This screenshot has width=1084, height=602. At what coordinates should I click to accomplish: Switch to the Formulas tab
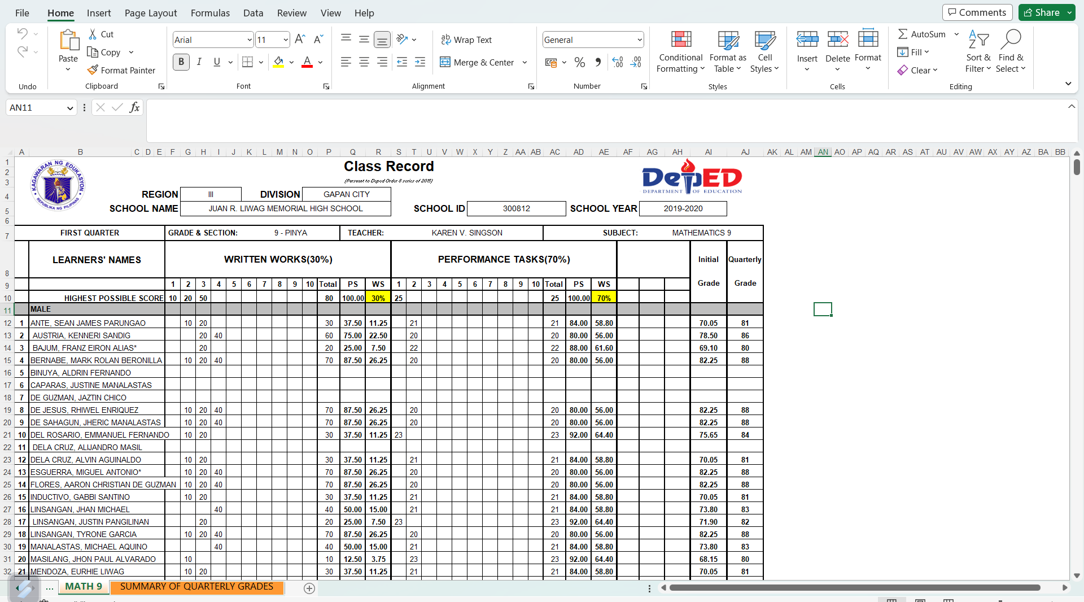pyautogui.click(x=210, y=13)
